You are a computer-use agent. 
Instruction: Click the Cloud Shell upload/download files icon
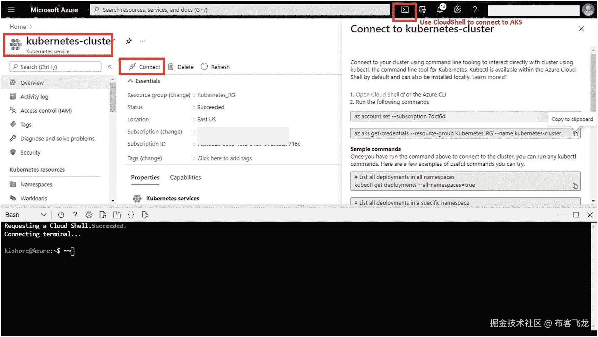[103, 215]
